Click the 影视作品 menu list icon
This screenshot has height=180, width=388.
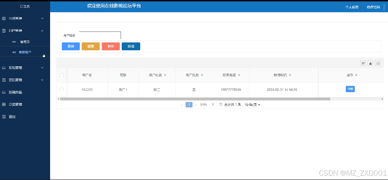tap(4, 92)
